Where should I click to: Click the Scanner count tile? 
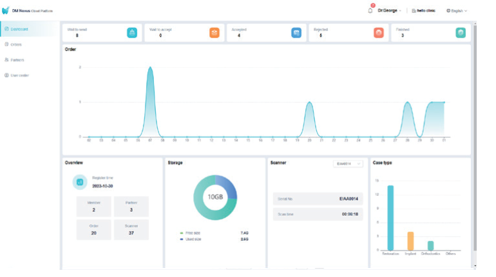click(x=131, y=230)
